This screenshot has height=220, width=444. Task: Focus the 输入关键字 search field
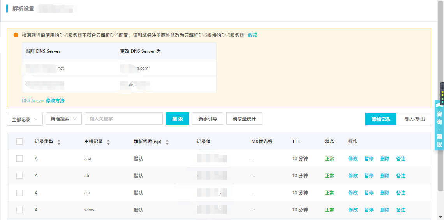[x=124, y=119]
